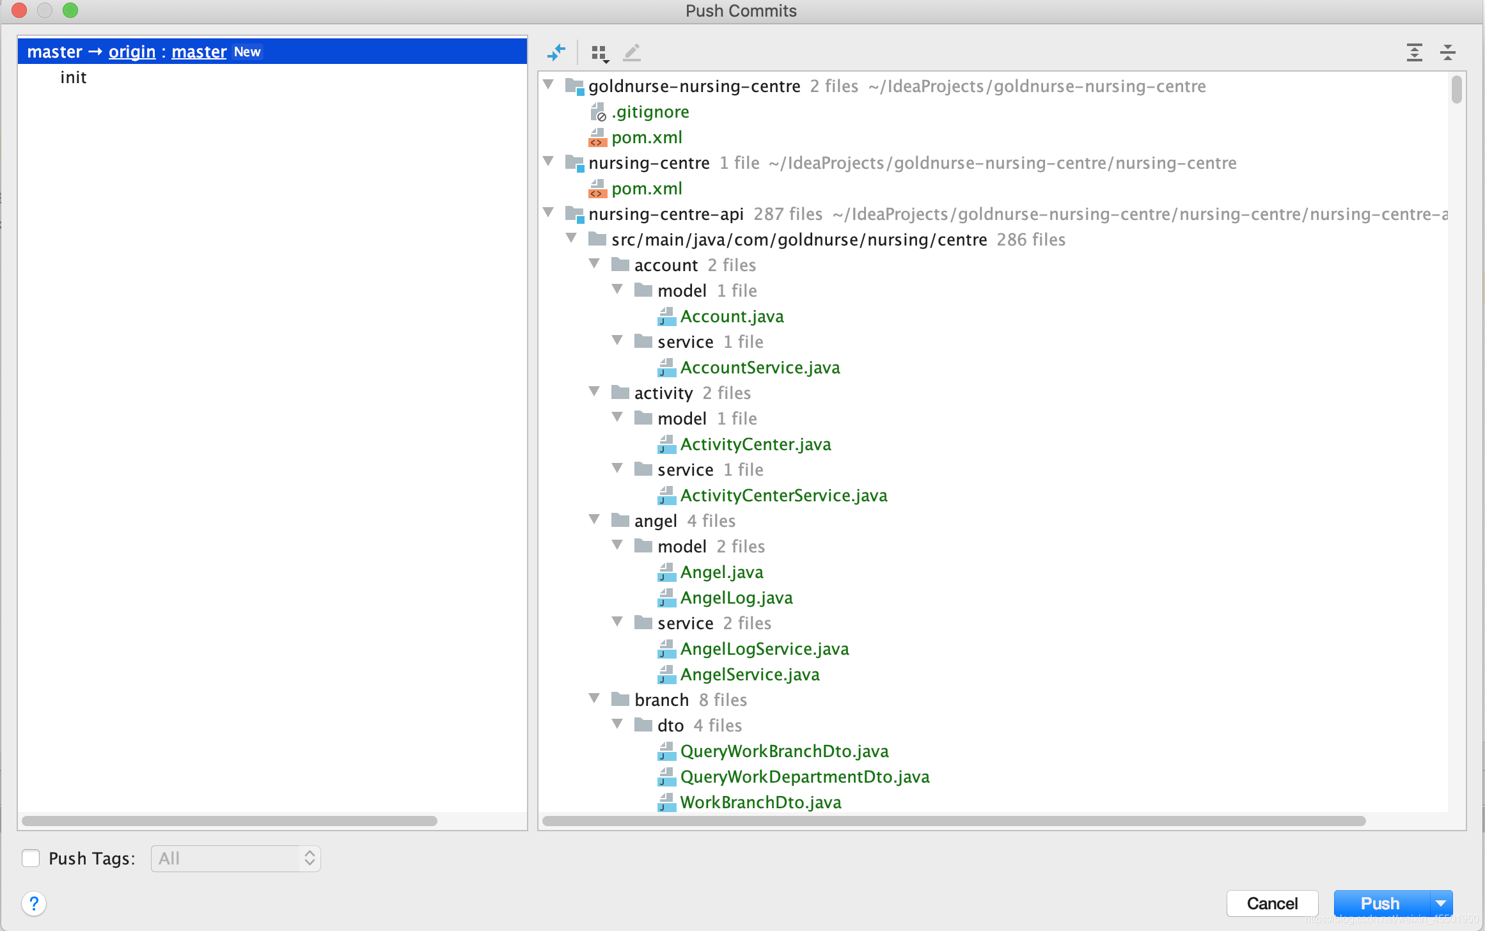Click the Expand All toolbar icon
The height and width of the screenshot is (931, 1485).
click(x=1415, y=52)
